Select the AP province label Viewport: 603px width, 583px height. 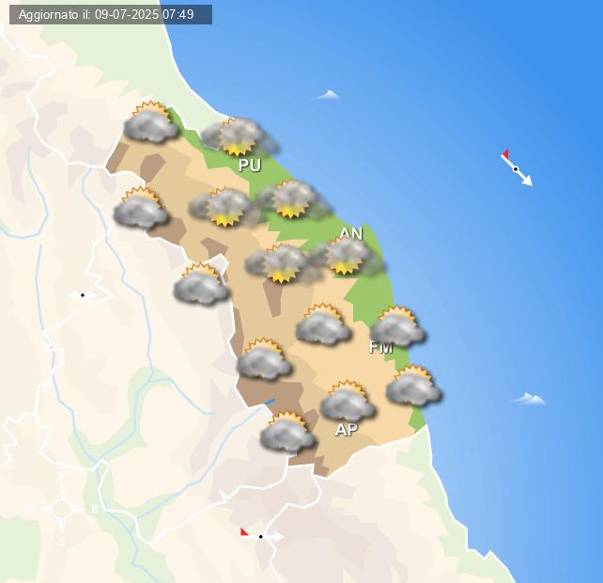point(347,430)
